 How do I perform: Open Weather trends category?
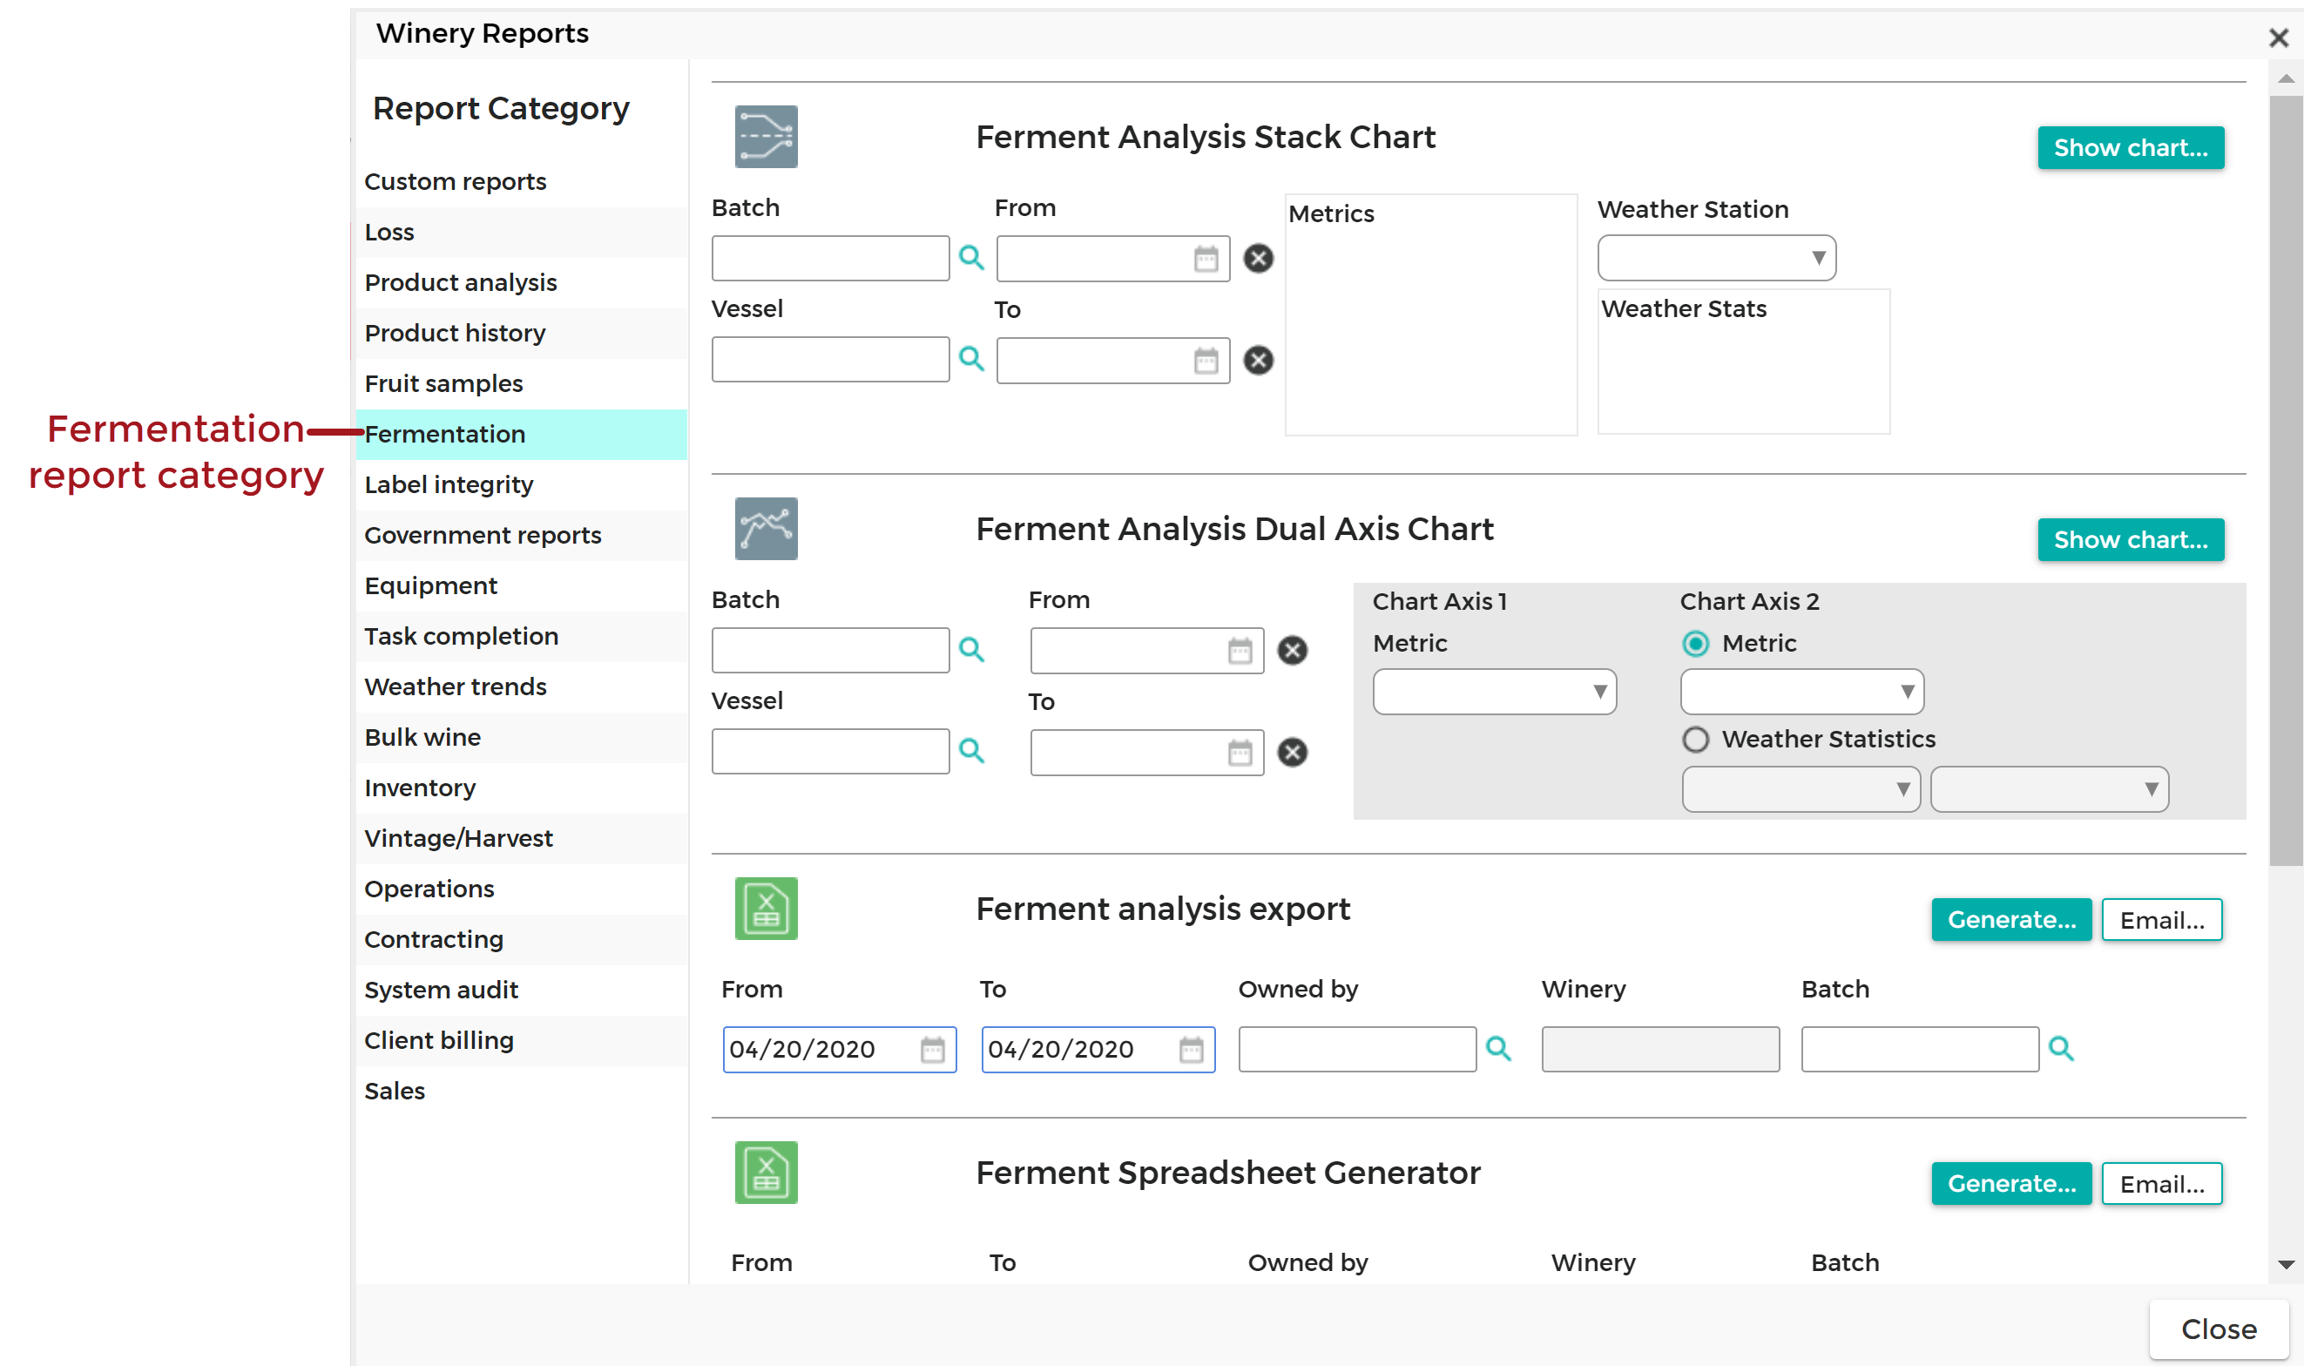[x=522, y=686]
